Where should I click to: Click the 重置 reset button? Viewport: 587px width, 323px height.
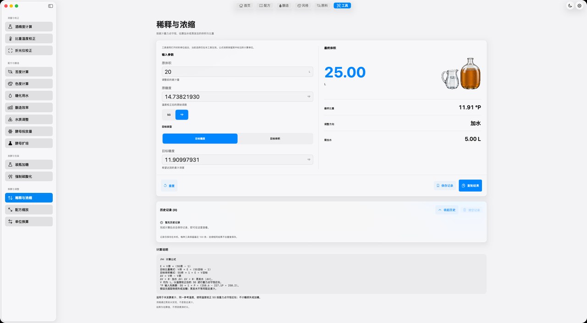(169, 186)
